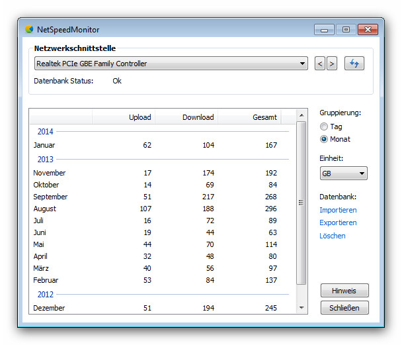
Task: Click the Upload column header
Action: tap(124, 117)
